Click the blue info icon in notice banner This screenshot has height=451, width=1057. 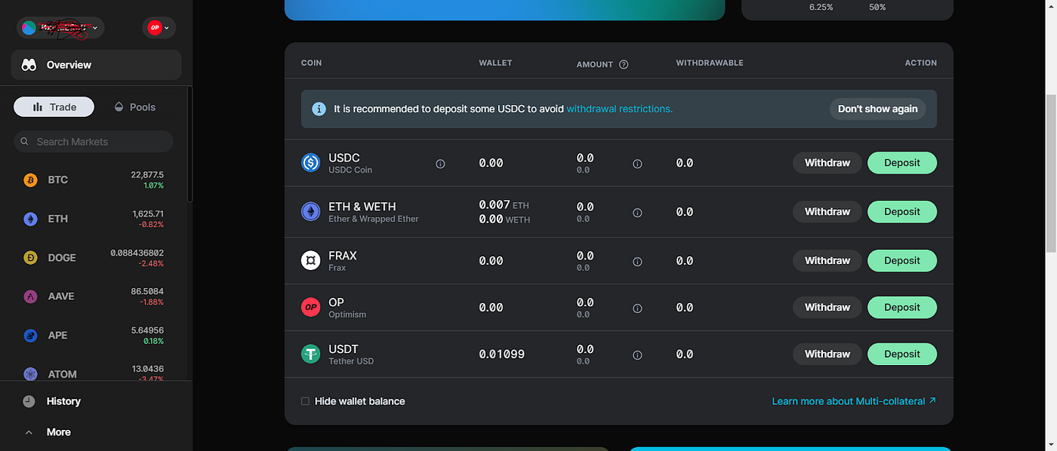point(319,109)
